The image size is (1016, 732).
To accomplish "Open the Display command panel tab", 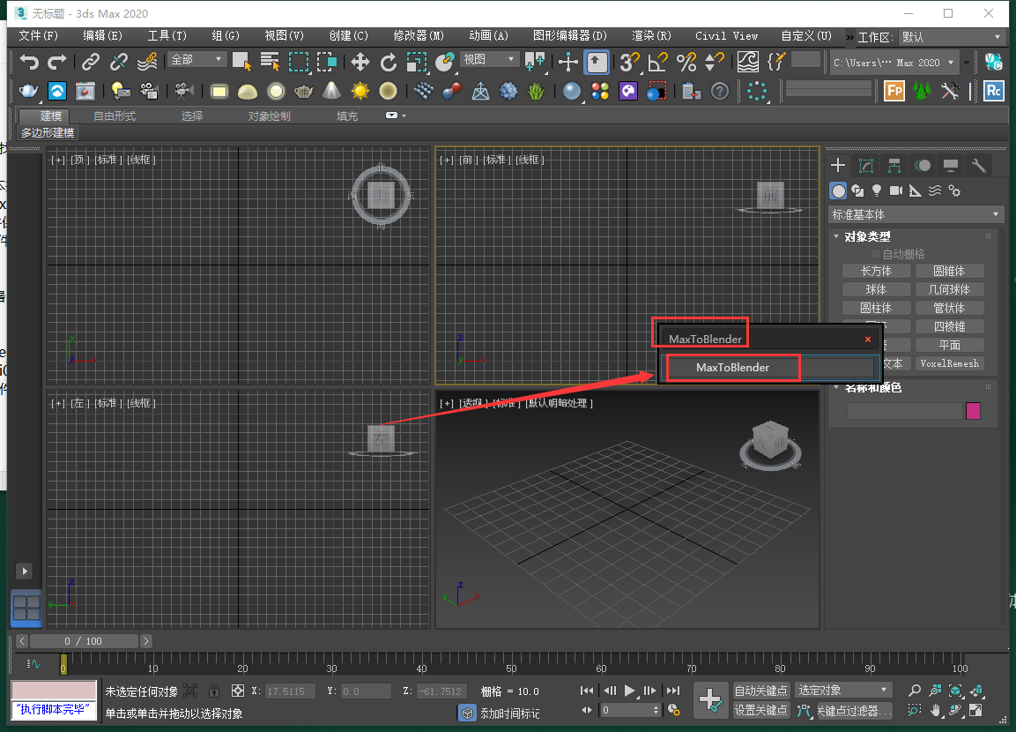I will click(x=951, y=165).
